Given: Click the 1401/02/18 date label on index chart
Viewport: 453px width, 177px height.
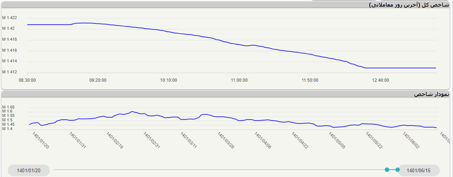Looking at the screenshot, I should (114, 141).
